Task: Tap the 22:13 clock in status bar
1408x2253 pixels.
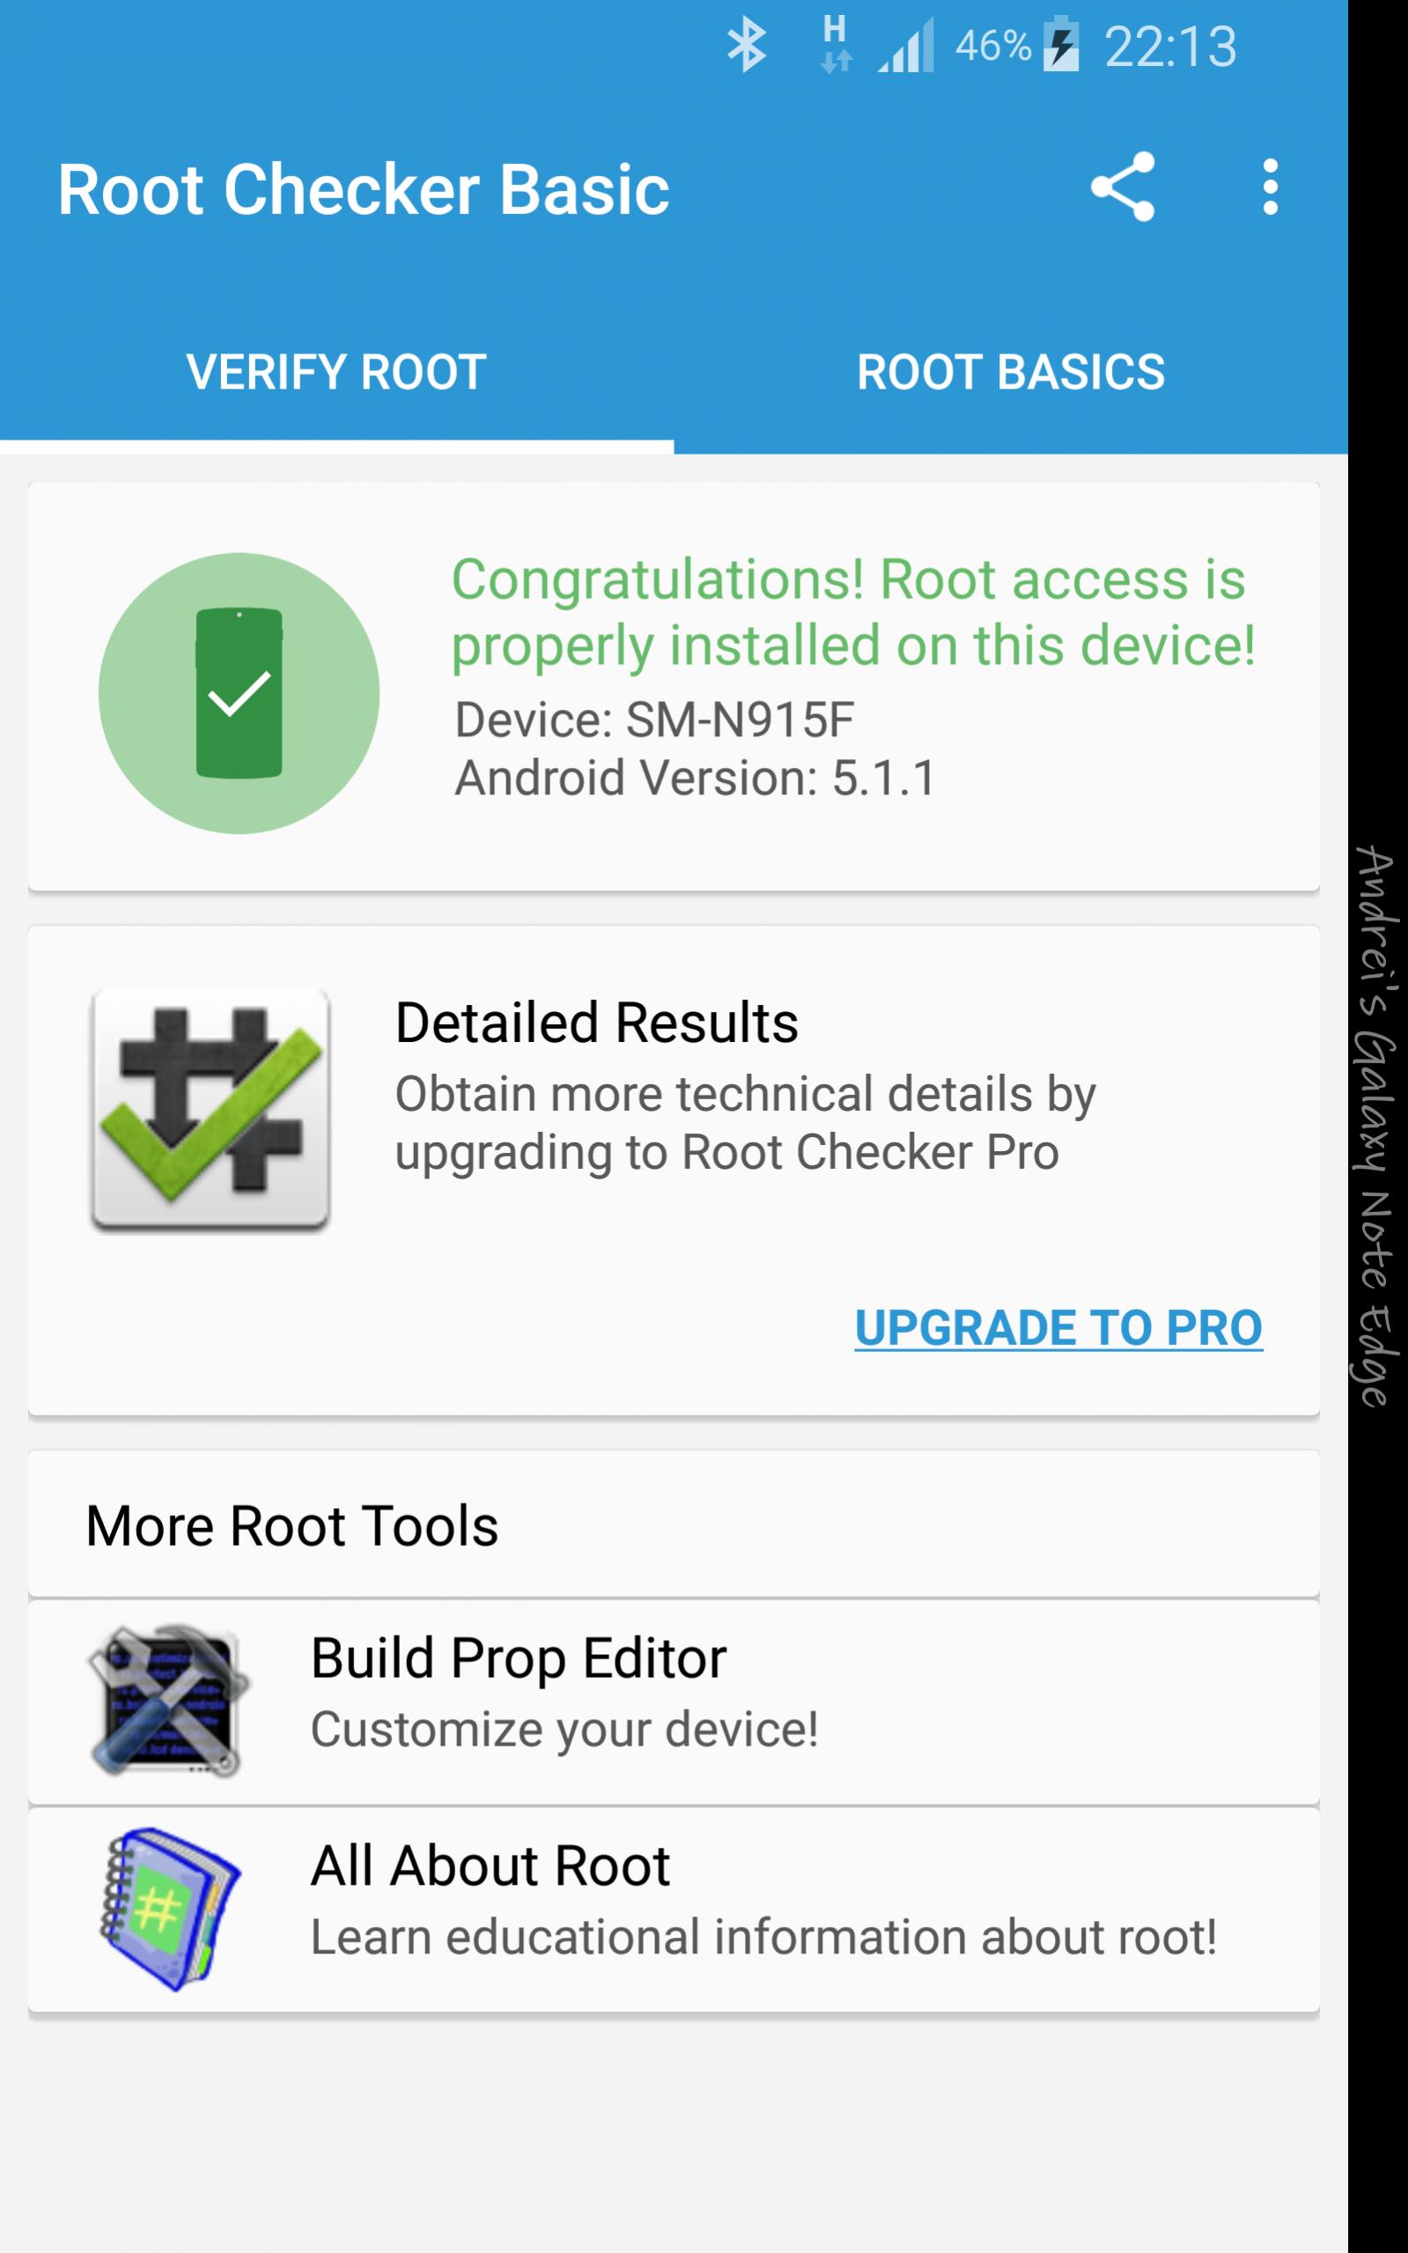Action: [x=1170, y=47]
